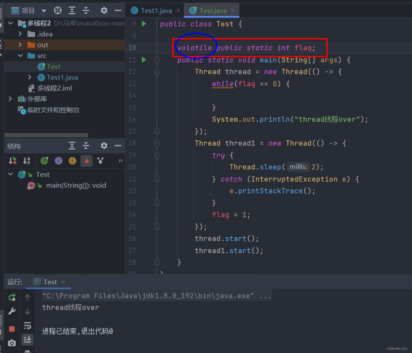Click the locate current file crosshair icon

pos(58,11)
